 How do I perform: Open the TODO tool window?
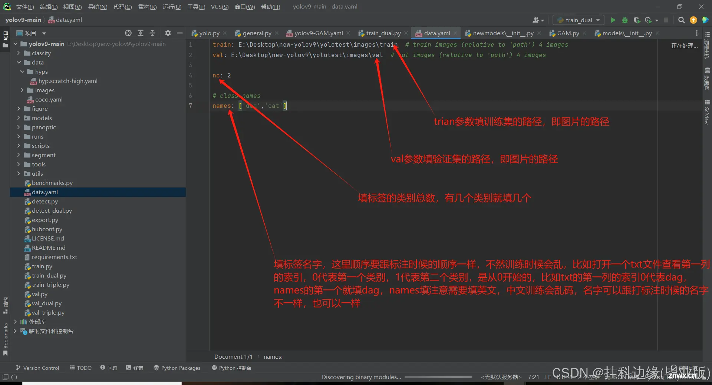(81, 368)
